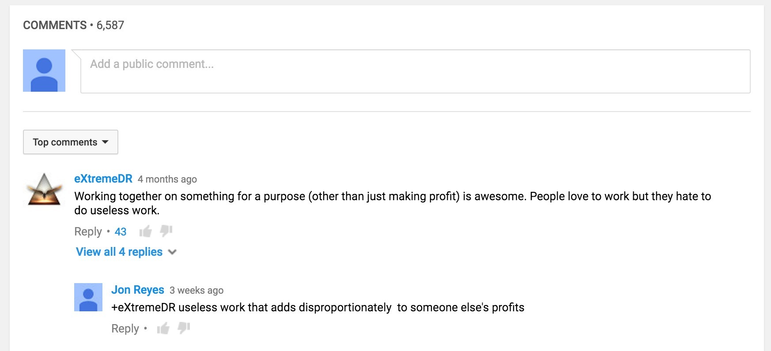This screenshot has width=771, height=351.
Task: Open the Top comments sort dropdown
Action: 71,142
